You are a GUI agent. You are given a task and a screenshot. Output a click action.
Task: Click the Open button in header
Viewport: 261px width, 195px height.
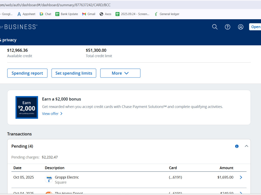tap(255, 27)
